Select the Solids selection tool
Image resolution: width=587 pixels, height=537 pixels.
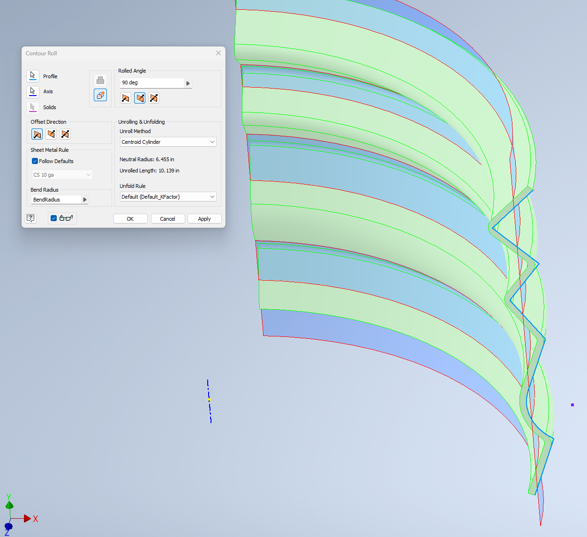(x=33, y=107)
